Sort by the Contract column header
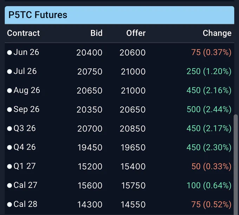 click(23, 33)
